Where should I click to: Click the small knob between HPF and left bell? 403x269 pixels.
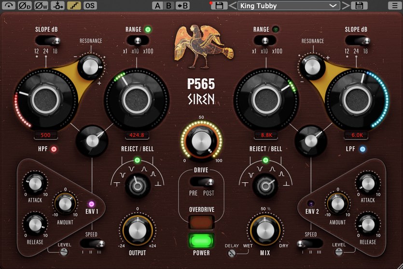tap(92, 141)
